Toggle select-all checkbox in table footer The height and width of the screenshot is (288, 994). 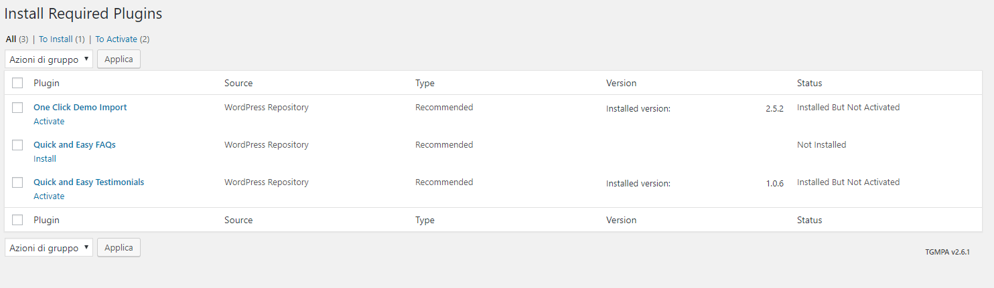coord(18,220)
